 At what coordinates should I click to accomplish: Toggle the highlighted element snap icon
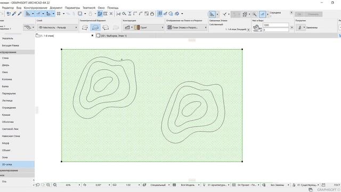click(160, 14)
